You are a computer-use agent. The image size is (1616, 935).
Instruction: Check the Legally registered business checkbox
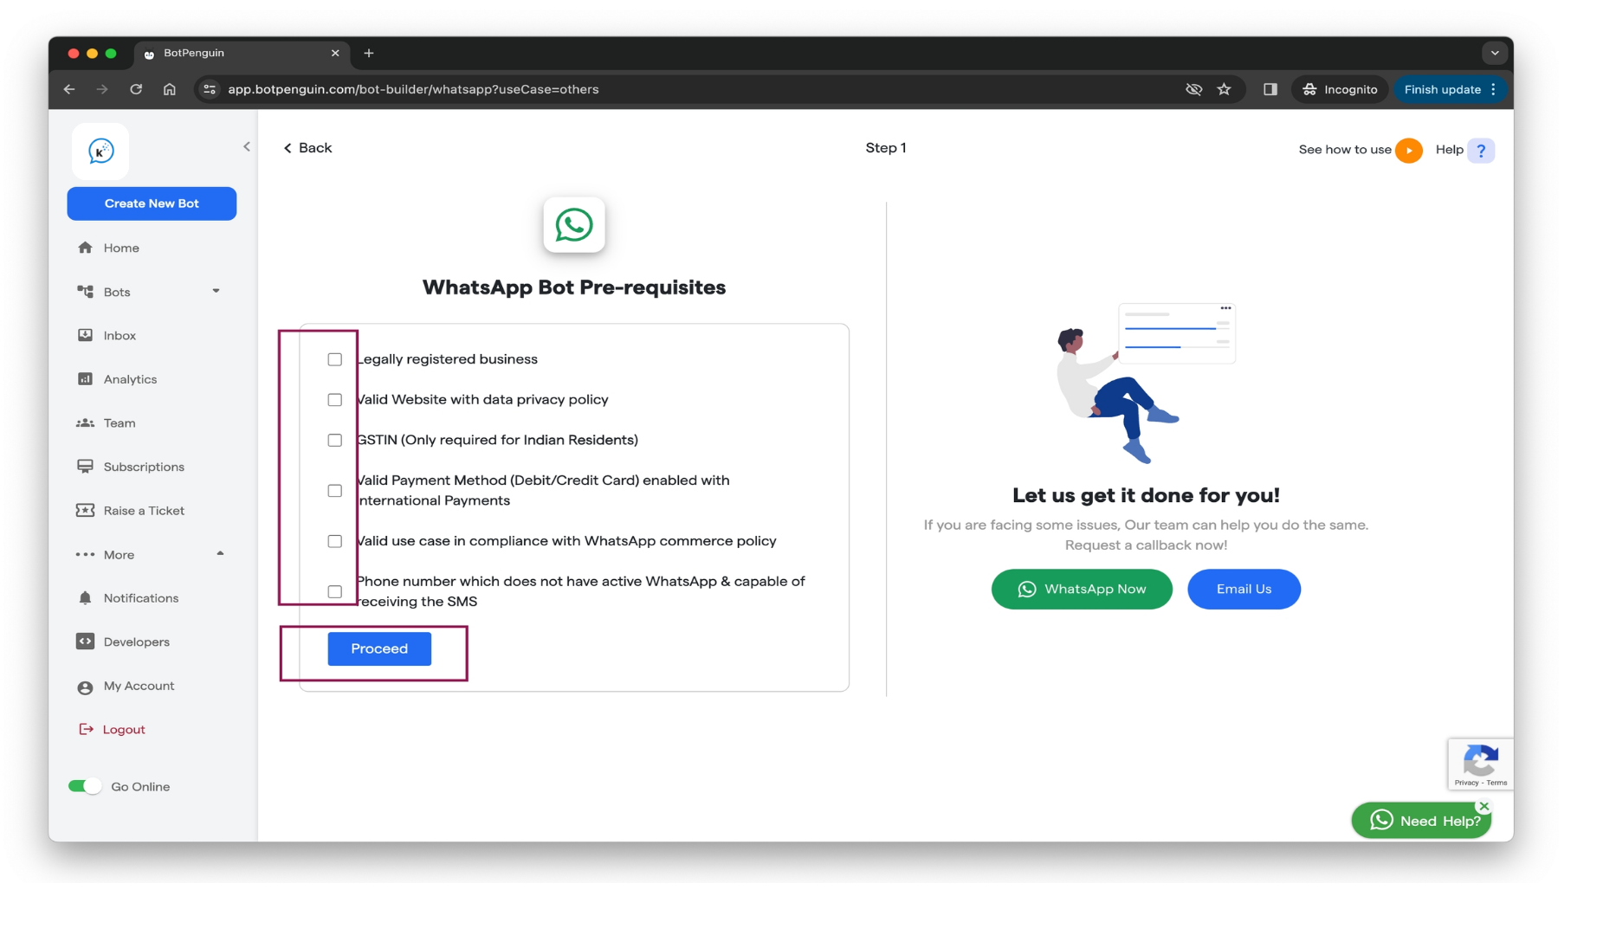[335, 359]
